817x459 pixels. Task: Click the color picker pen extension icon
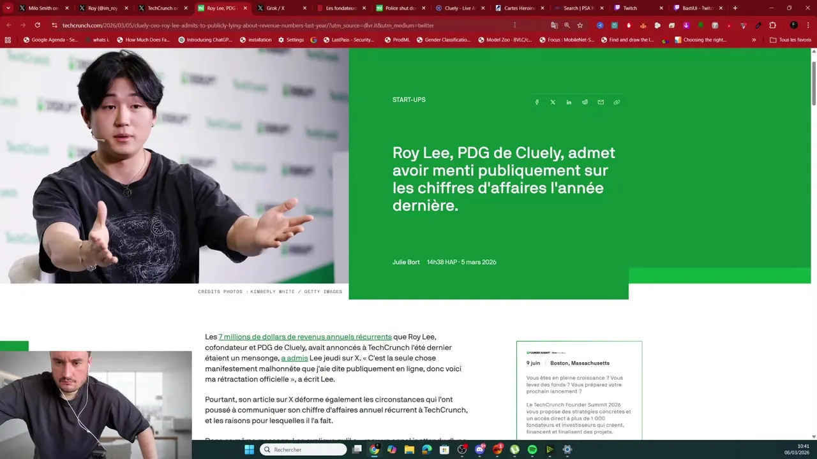tap(758, 25)
